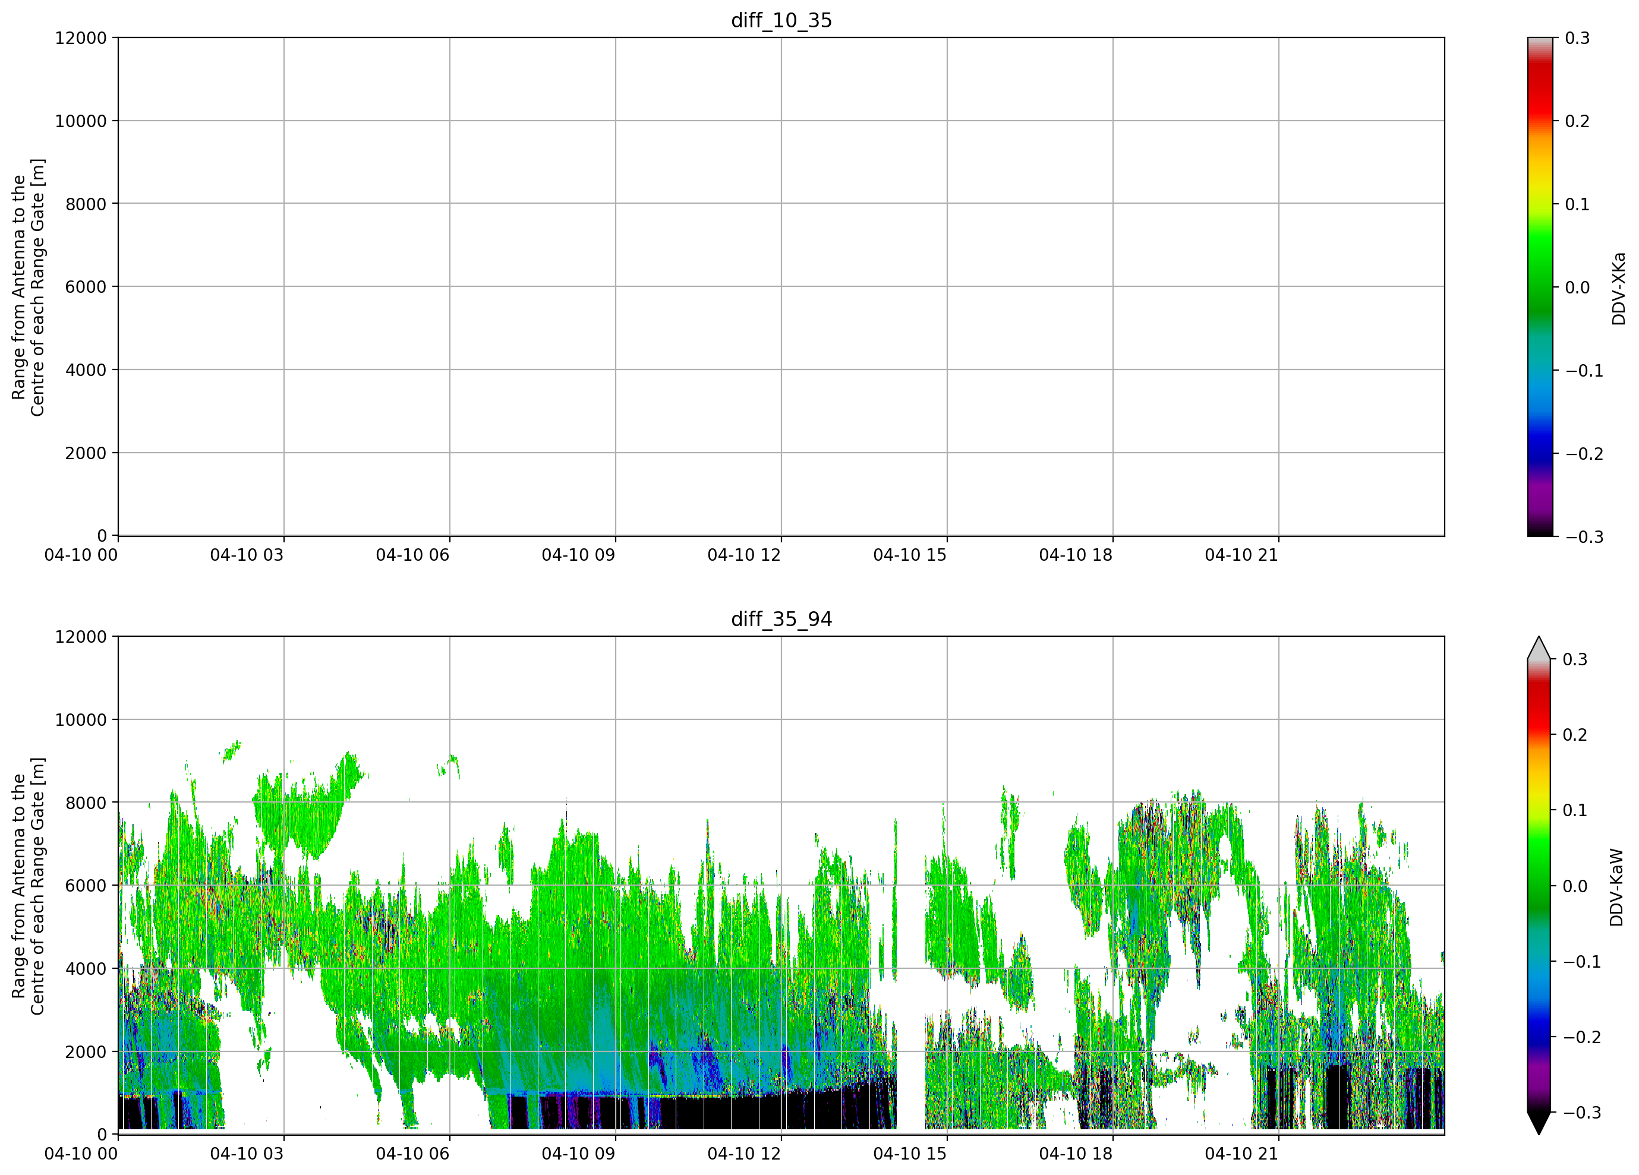Image resolution: width=1639 pixels, height=1175 pixels.
Task: Click the 04-10 12 tick label on top plot
Action: pos(745,555)
